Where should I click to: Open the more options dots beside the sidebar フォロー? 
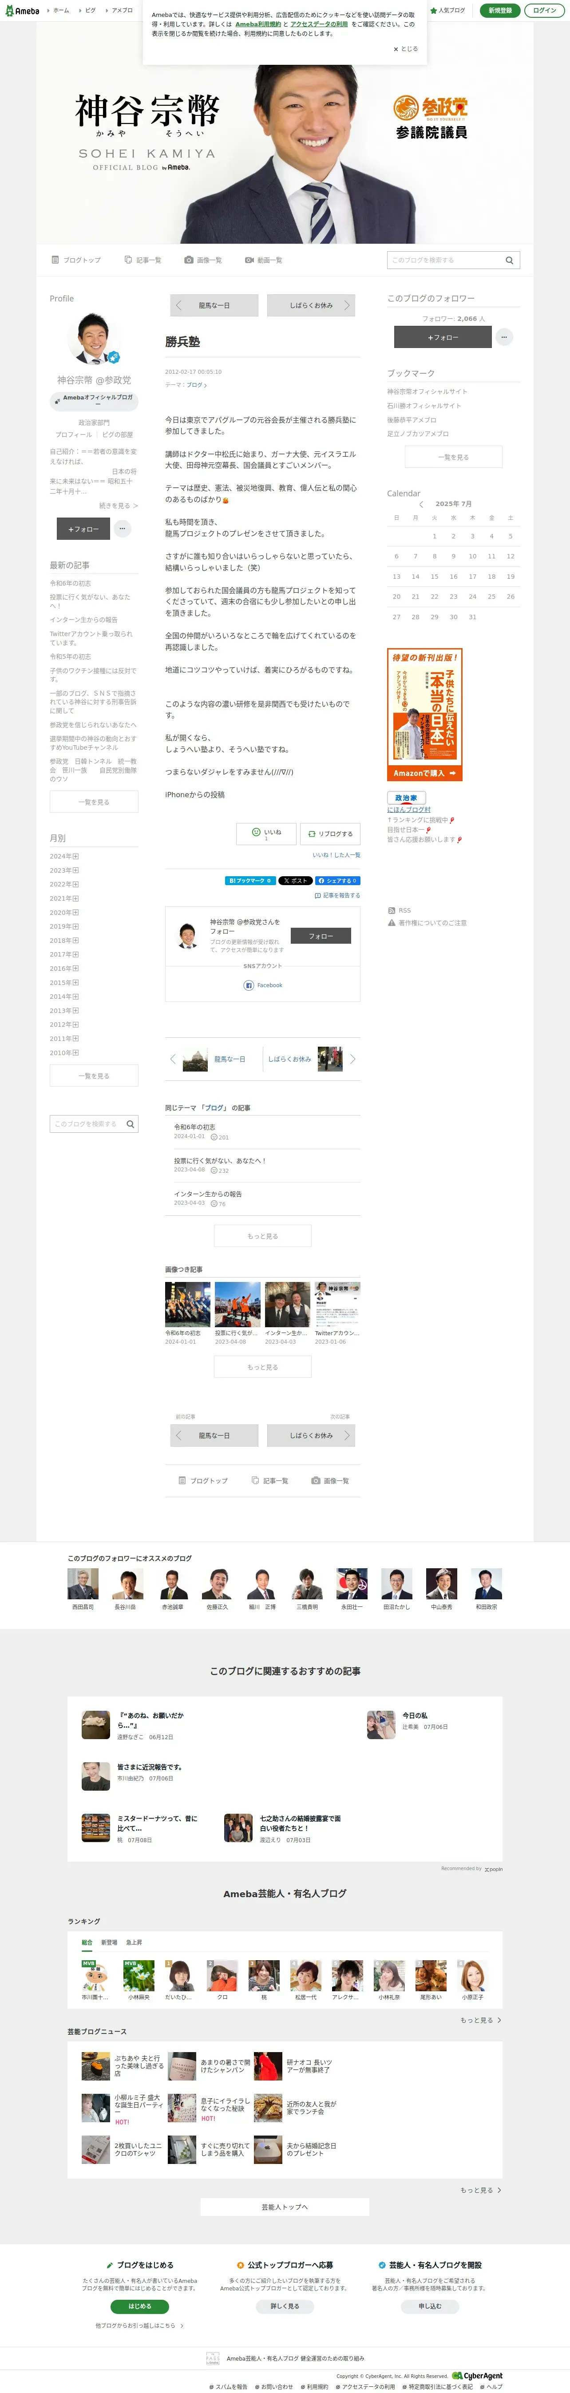[x=123, y=529]
